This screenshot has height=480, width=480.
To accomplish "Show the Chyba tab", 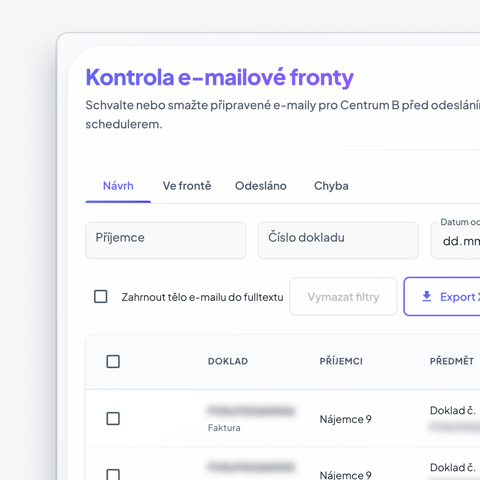I will [331, 186].
